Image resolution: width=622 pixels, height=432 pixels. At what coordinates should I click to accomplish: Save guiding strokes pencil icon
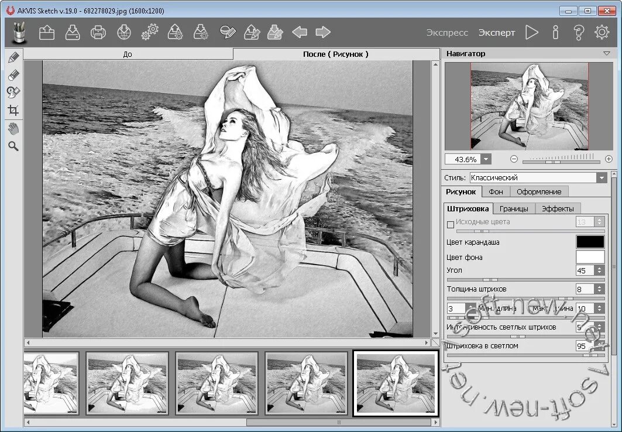275,33
